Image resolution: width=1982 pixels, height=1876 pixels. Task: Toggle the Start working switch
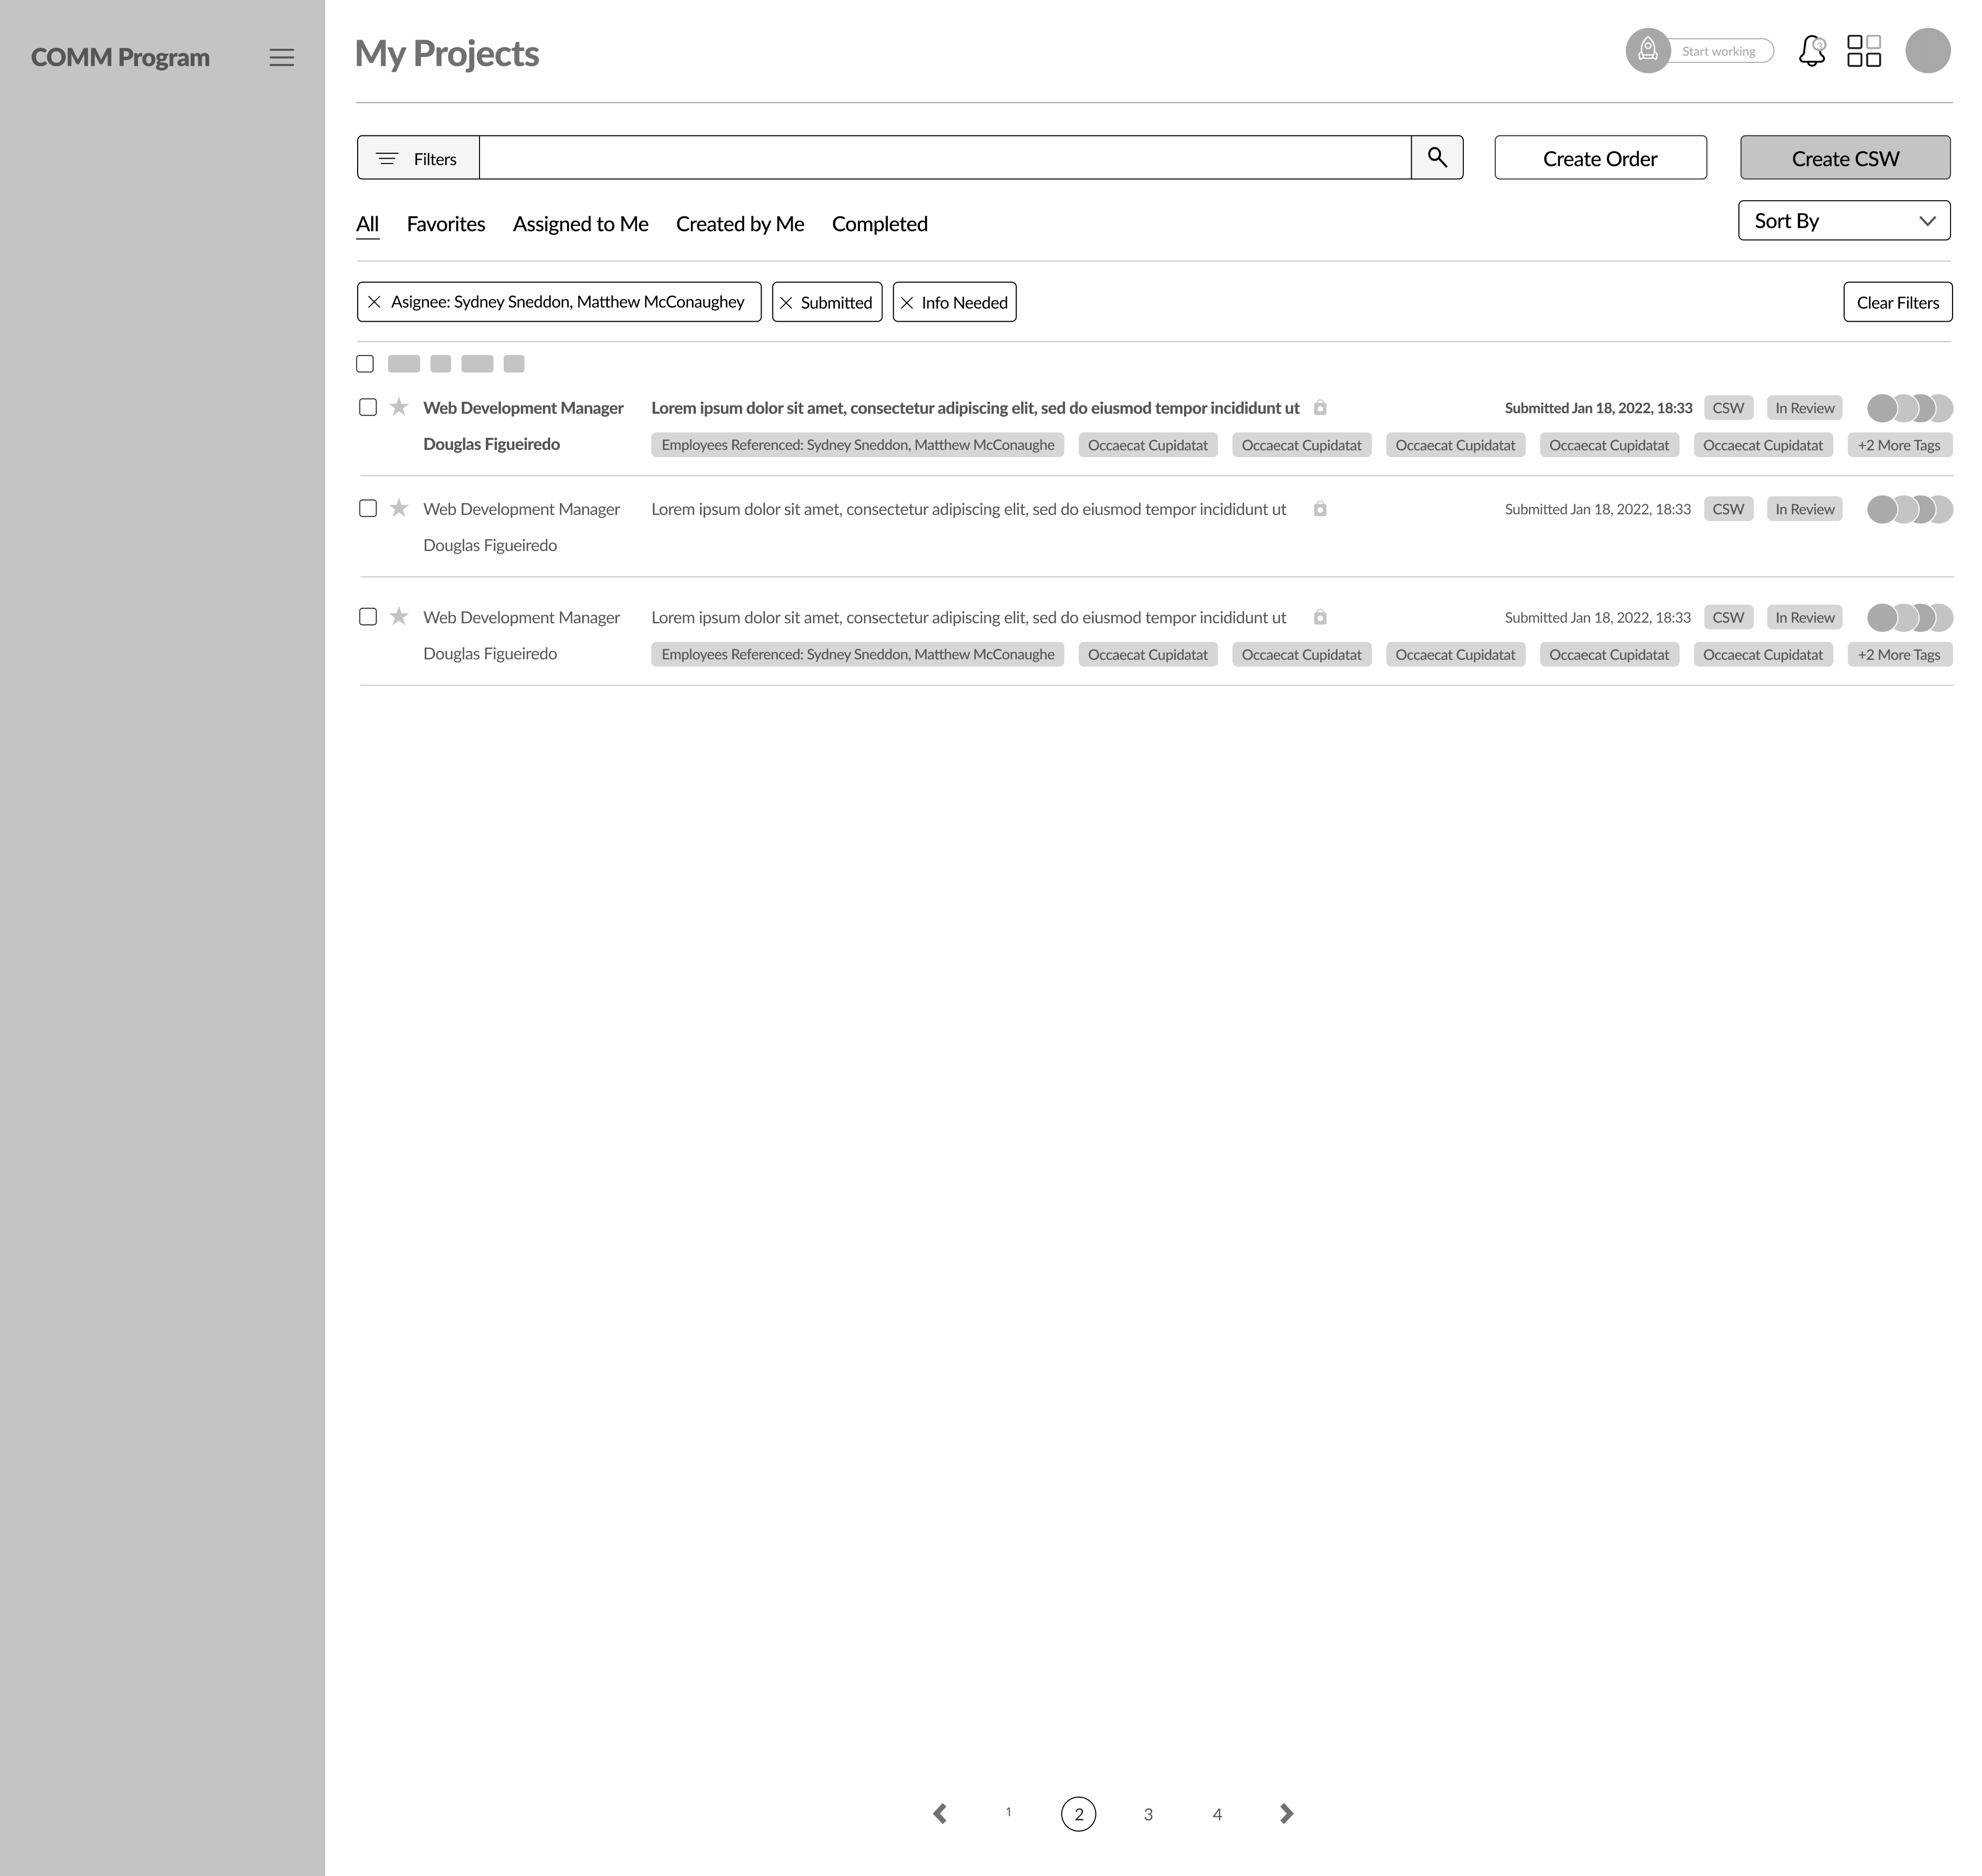[x=1700, y=51]
